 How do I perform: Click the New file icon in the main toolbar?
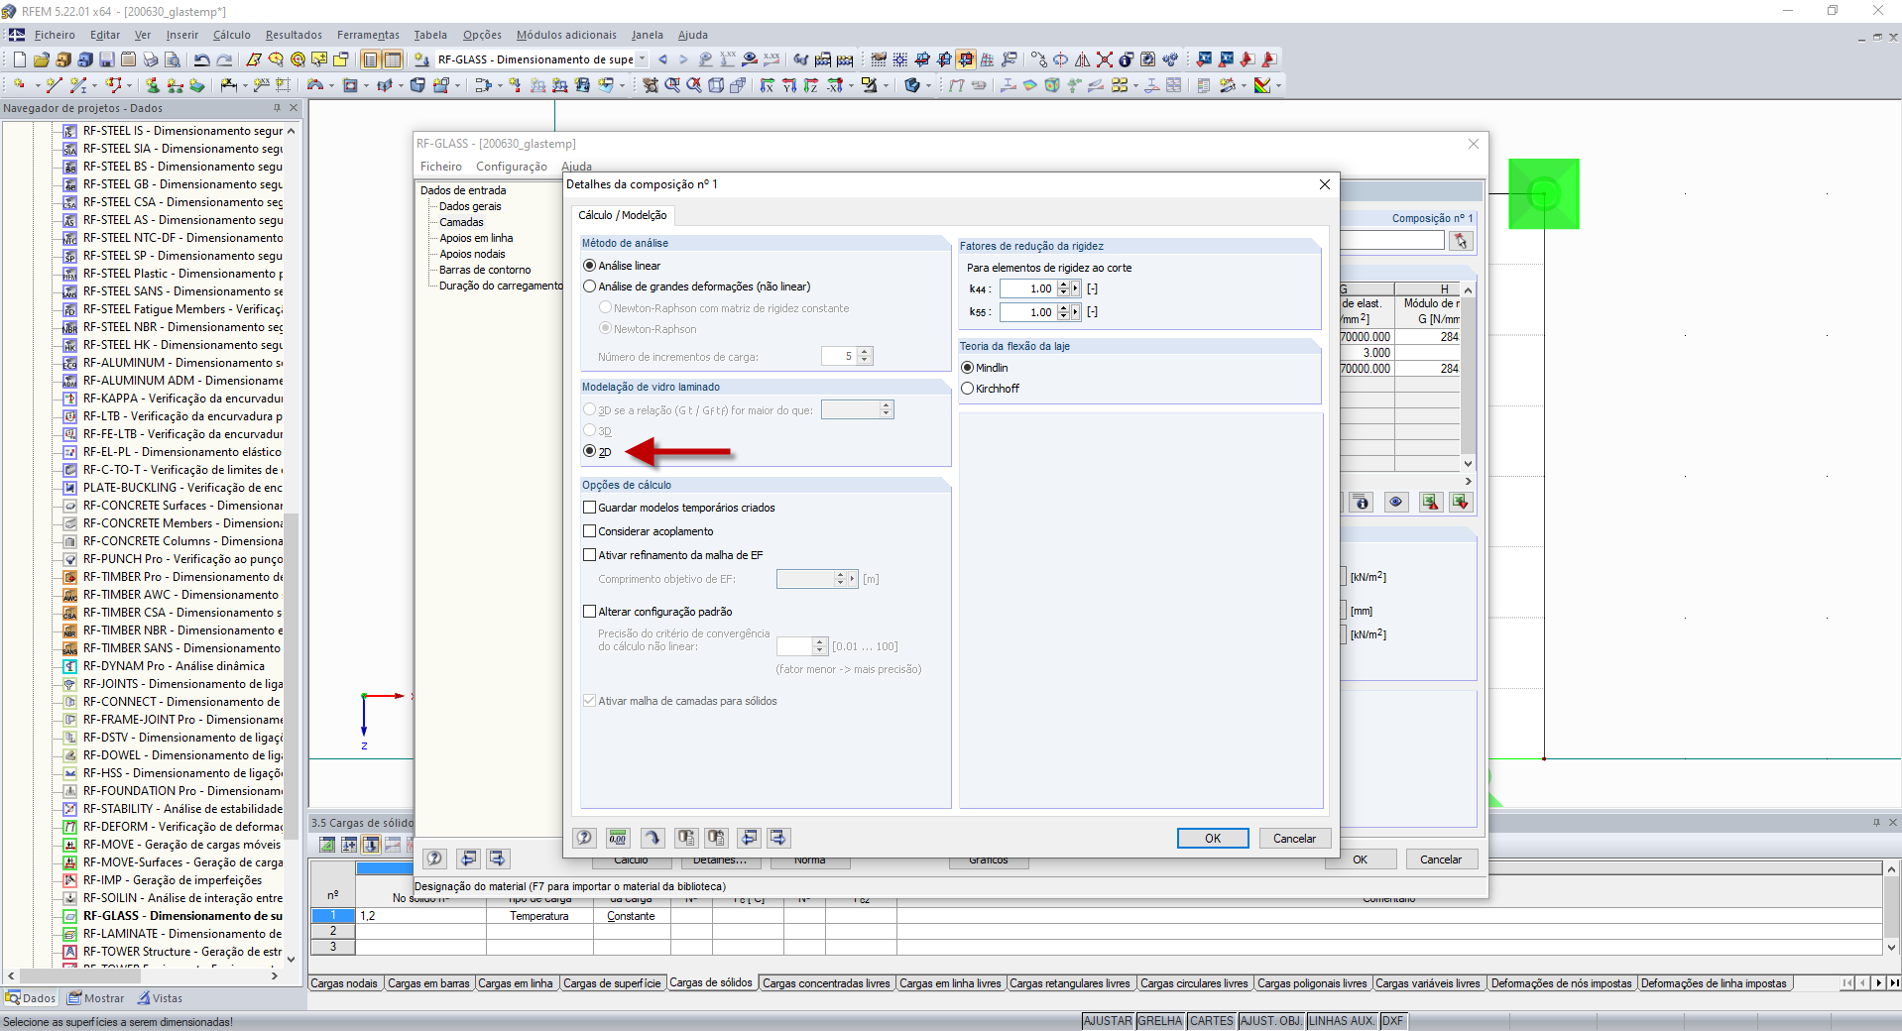click(x=20, y=59)
